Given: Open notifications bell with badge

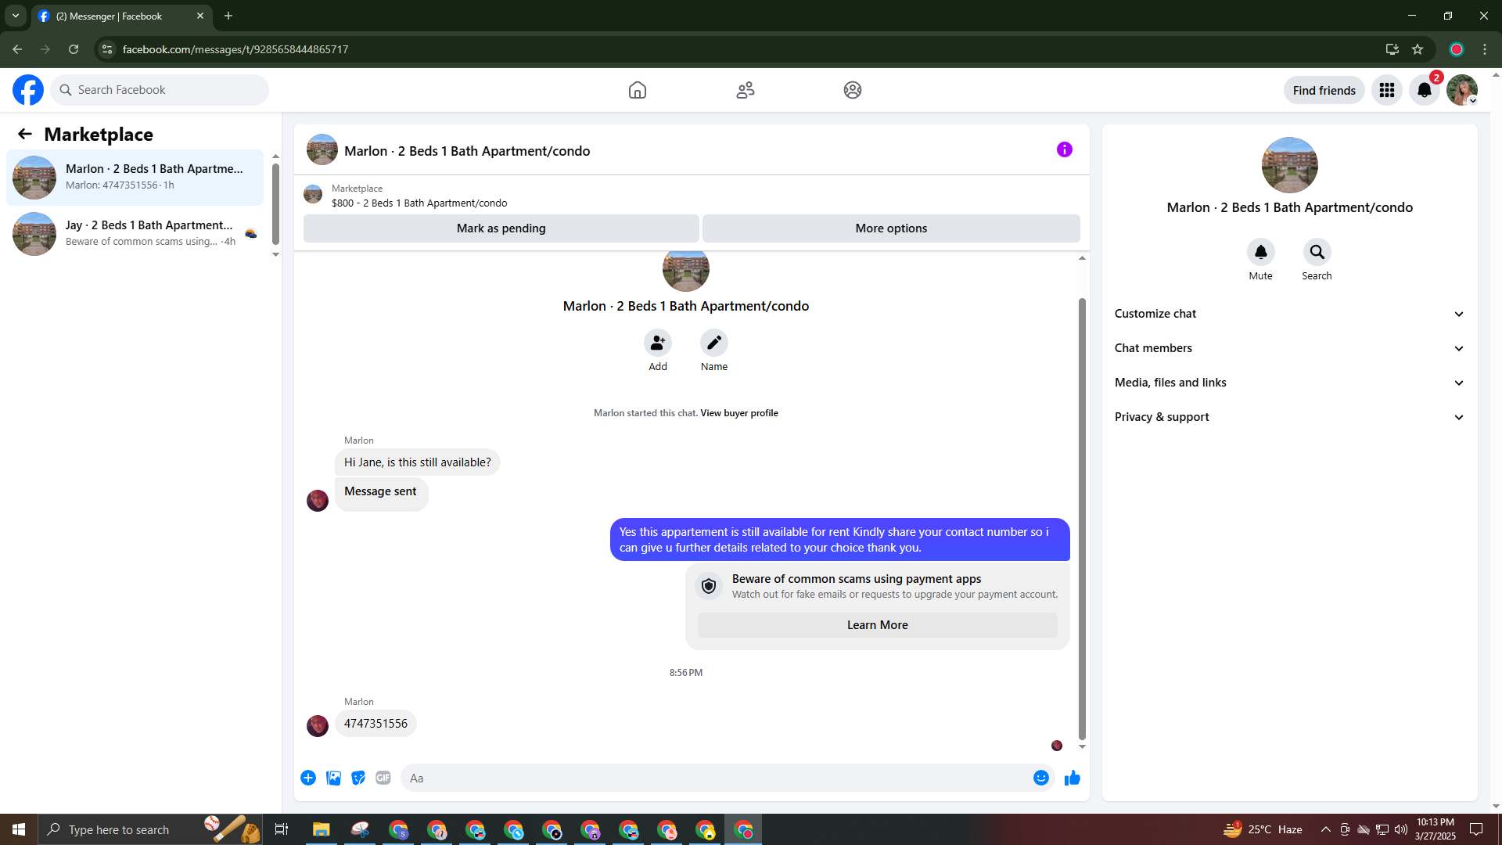Looking at the screenshot, I should coord(1425,90).
